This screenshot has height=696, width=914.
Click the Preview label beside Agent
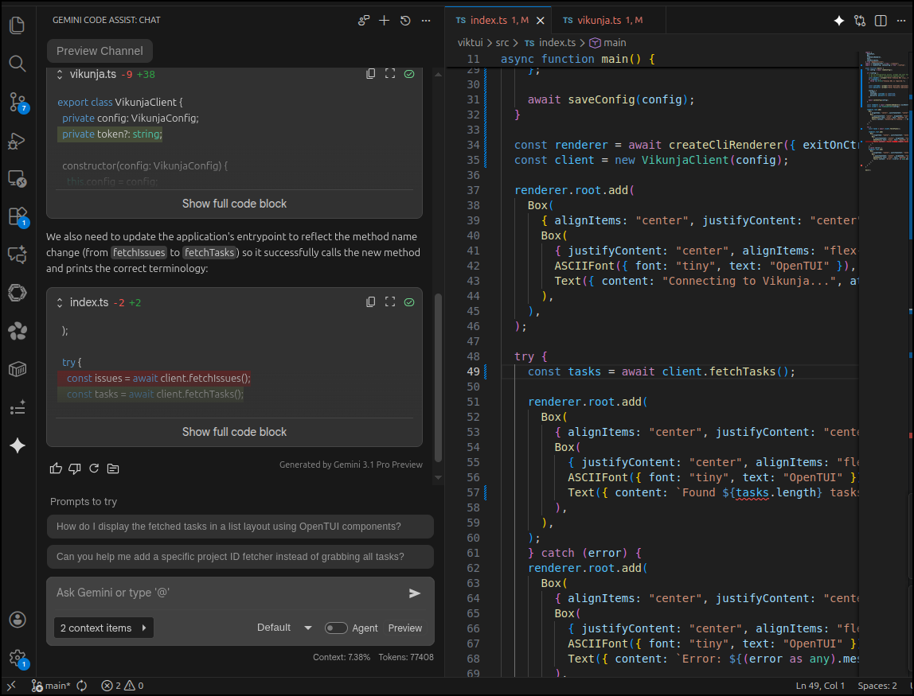click(x=404, y=628)
